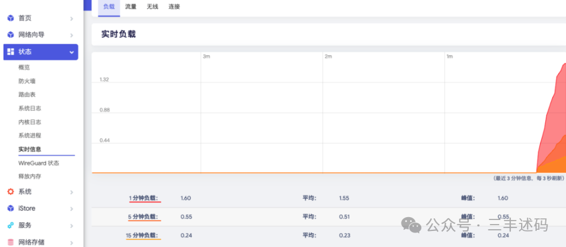
Task: Open 路由表 status page
Action: coord(27,94)
